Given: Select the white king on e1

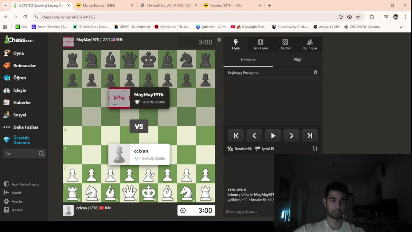Looking at the screenshot, I should (148, 193).
